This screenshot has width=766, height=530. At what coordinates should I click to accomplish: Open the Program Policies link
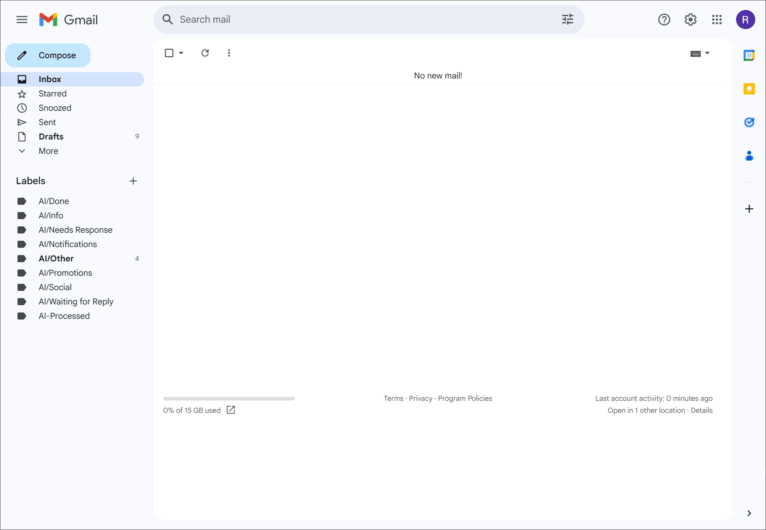(x=465, y=398)
